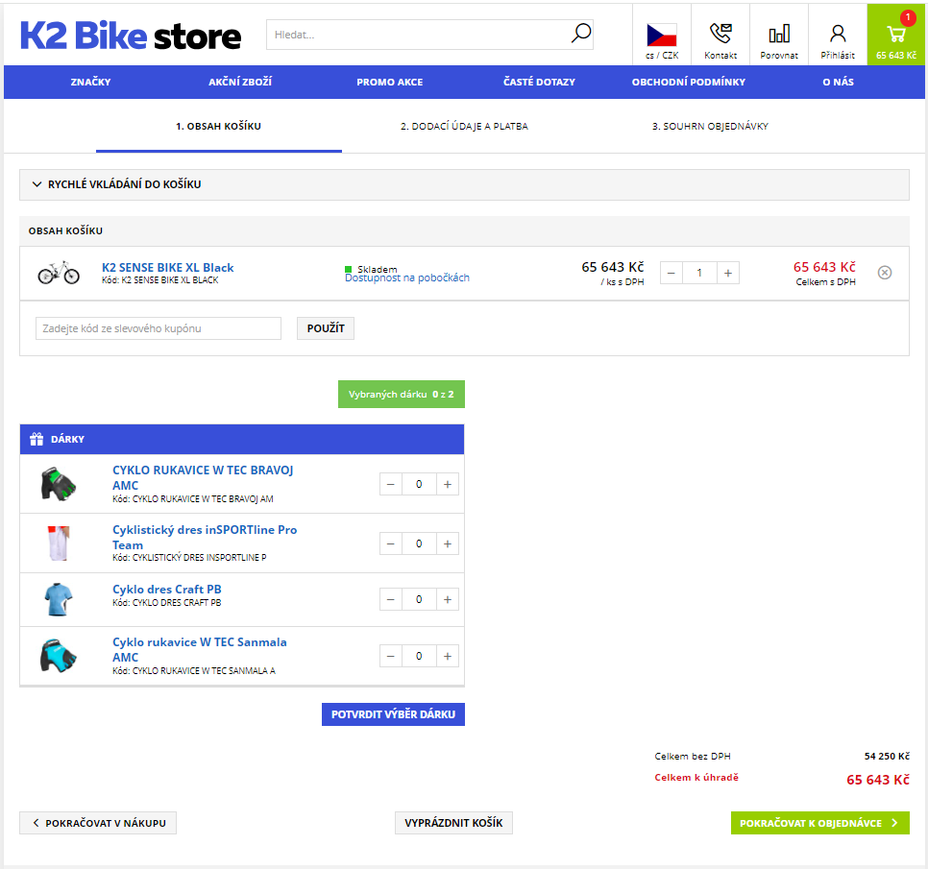Screen dimensions: 928x869
Task: Click the search magnifier icon
Action: click(580, 34)
